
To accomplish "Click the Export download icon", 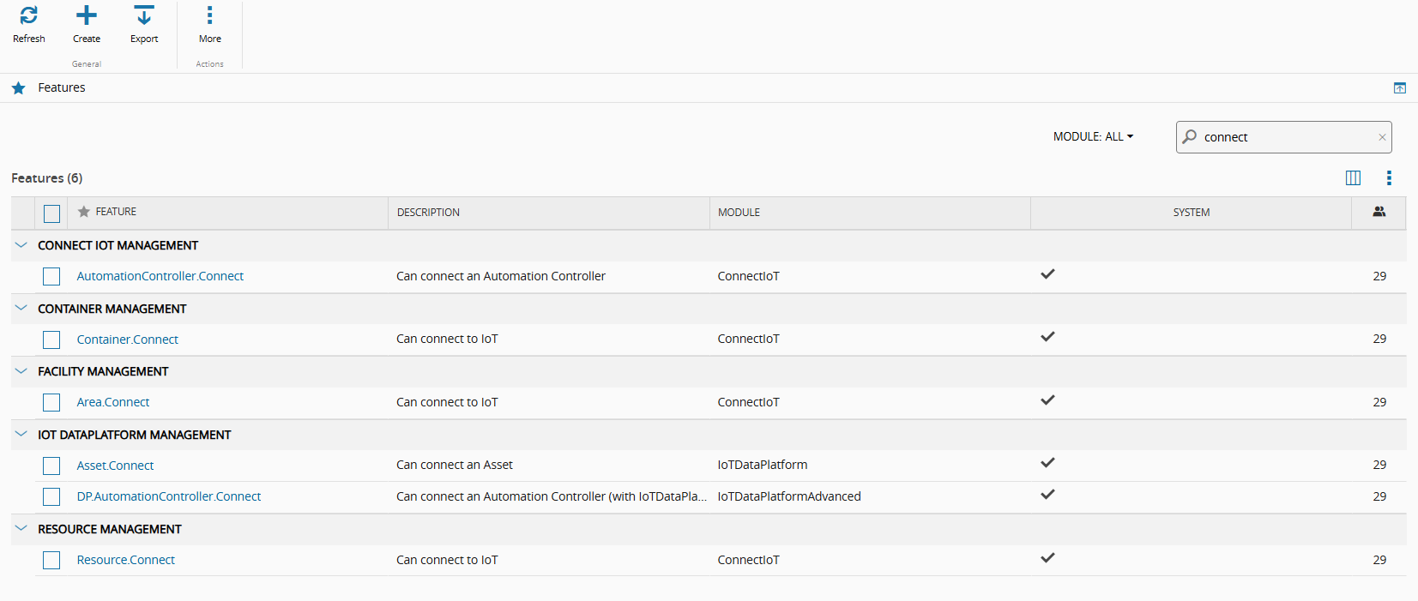I will point(144,15).
